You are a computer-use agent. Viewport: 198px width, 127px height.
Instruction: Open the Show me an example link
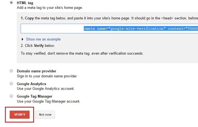pos(43,39)
